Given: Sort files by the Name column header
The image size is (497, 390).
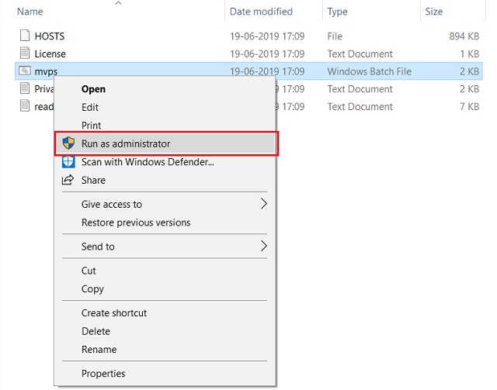Looking at the screenshot, I should 30,12.
